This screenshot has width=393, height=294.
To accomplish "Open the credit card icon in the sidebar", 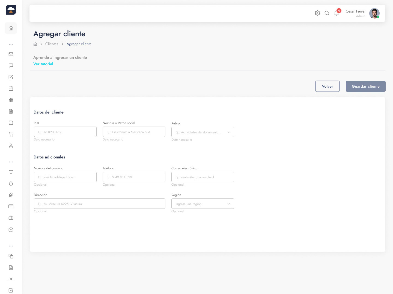I will 11,206.
